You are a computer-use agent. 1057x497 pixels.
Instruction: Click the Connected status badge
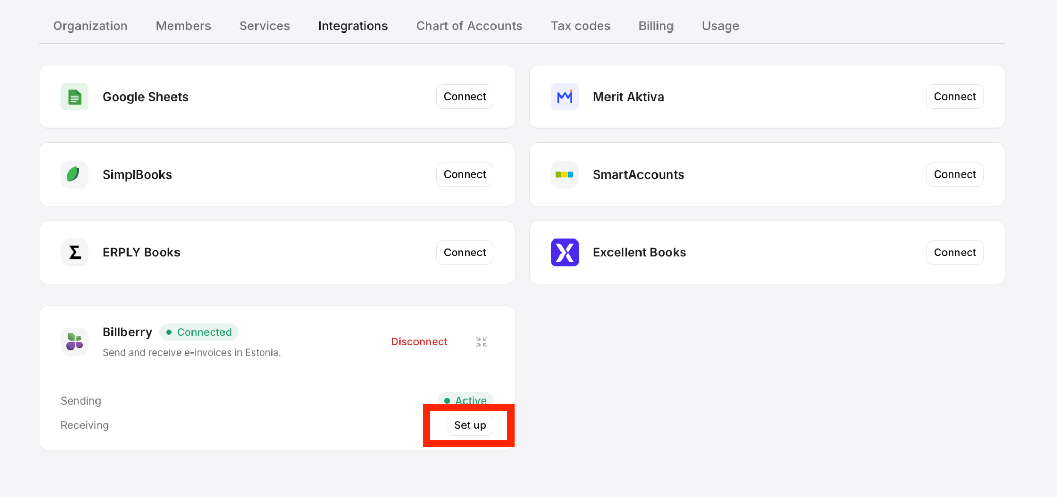click(x=199, y=332)
